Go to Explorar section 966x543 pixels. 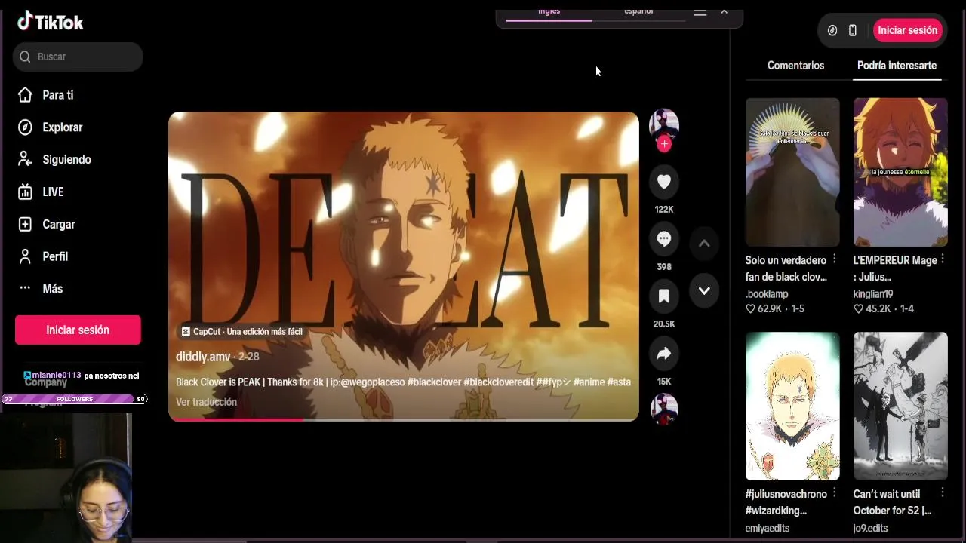pyautogui.click(x=50, y=127)
